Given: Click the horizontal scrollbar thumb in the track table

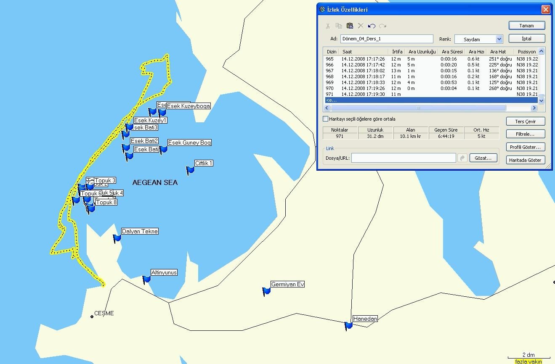Looking at the screenshot, I should click(x=418, y=108).
